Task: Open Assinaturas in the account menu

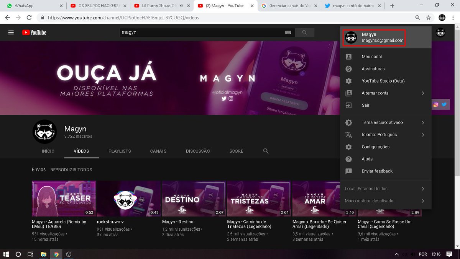Action: (x=386, y=69)
